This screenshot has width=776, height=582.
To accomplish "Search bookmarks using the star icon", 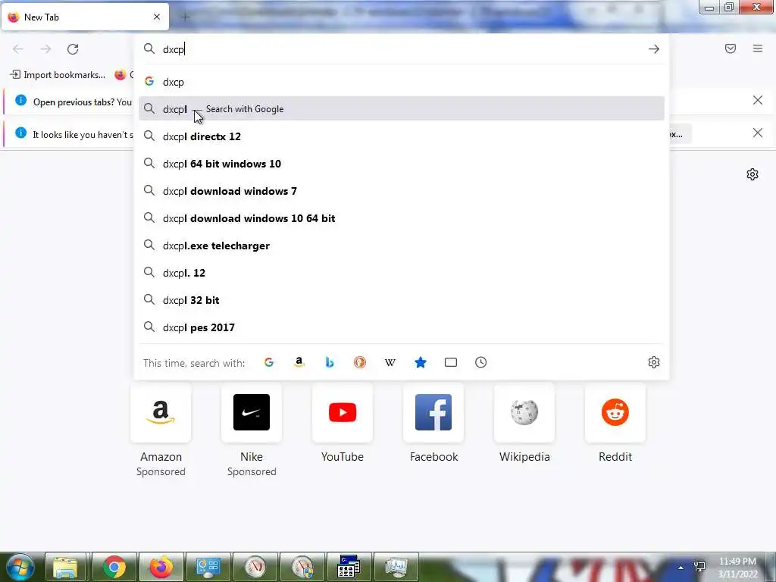I will click(420, 362).
